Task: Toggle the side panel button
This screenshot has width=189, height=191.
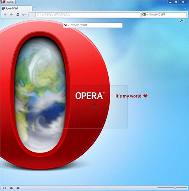Action: pyautogui.click(x=4, y=188)
